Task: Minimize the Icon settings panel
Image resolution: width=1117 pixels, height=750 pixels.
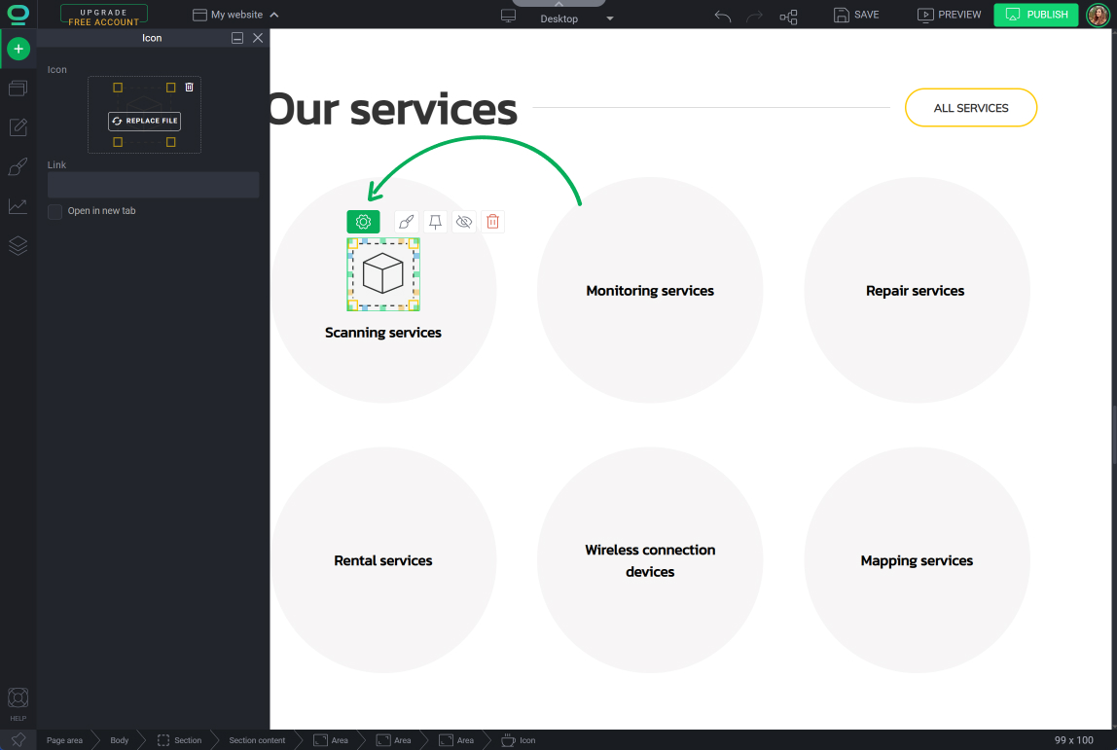Action: 238,39
